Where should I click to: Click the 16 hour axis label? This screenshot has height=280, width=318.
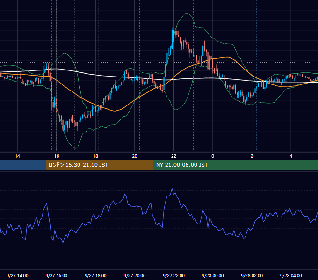point(57,156)
